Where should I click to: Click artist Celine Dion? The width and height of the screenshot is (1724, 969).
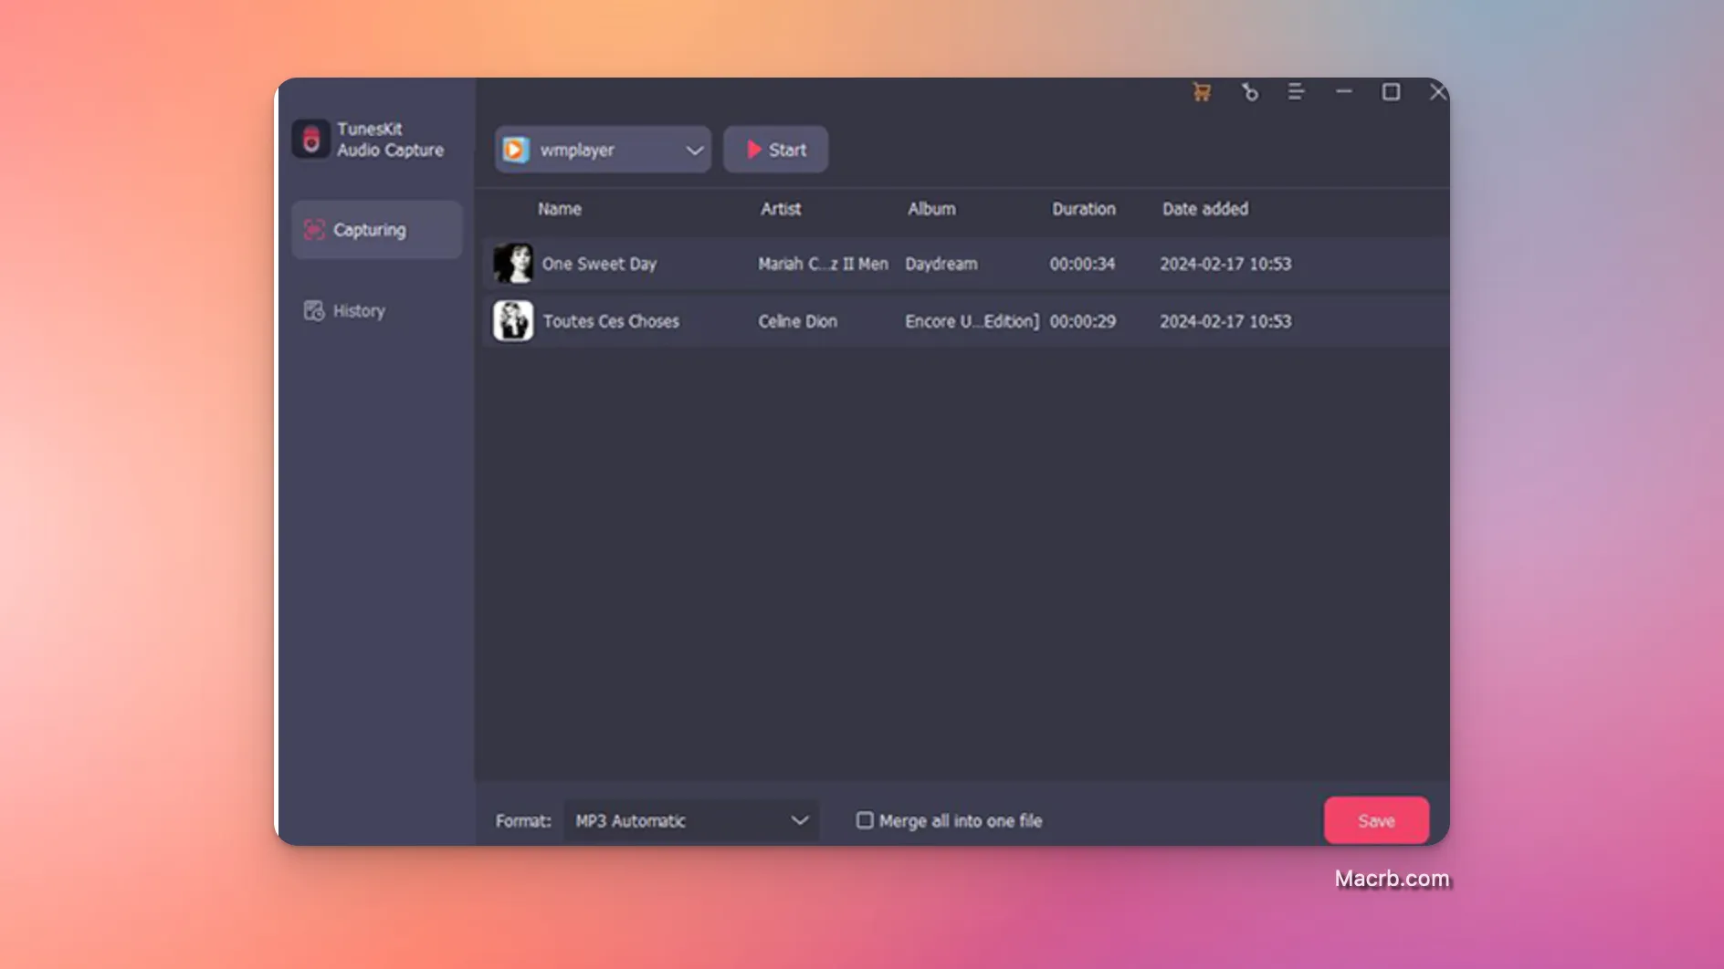[x=797, y=321]
